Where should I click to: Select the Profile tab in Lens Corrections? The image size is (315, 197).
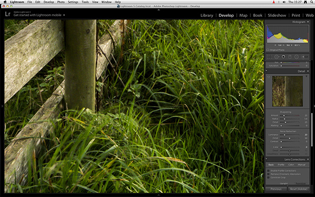(x=281, y=165)
